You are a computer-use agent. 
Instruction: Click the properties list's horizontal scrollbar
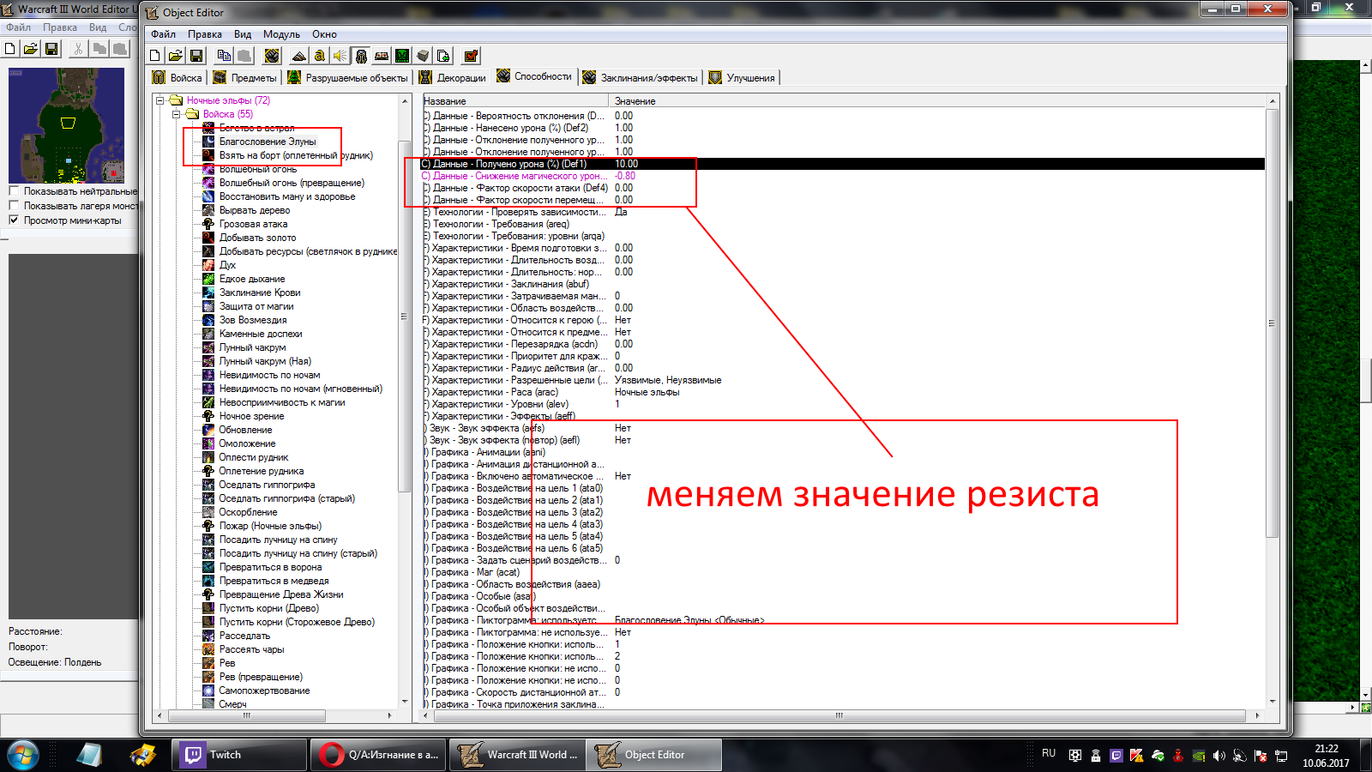click(x=839, y=715)
